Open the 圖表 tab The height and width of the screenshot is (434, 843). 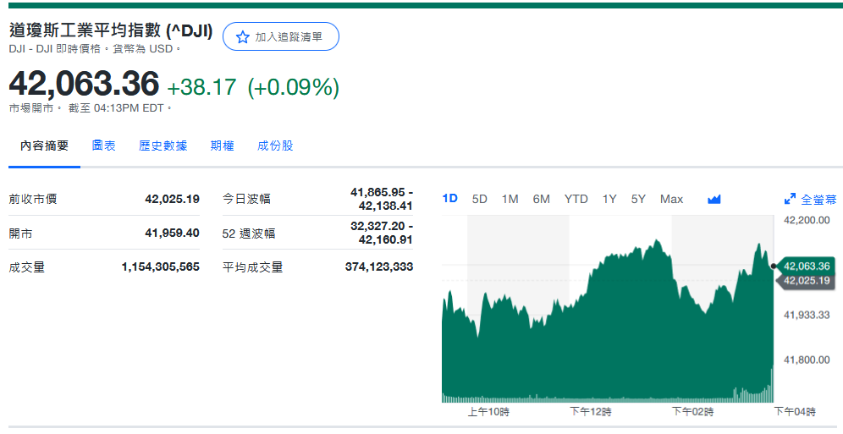104,146
